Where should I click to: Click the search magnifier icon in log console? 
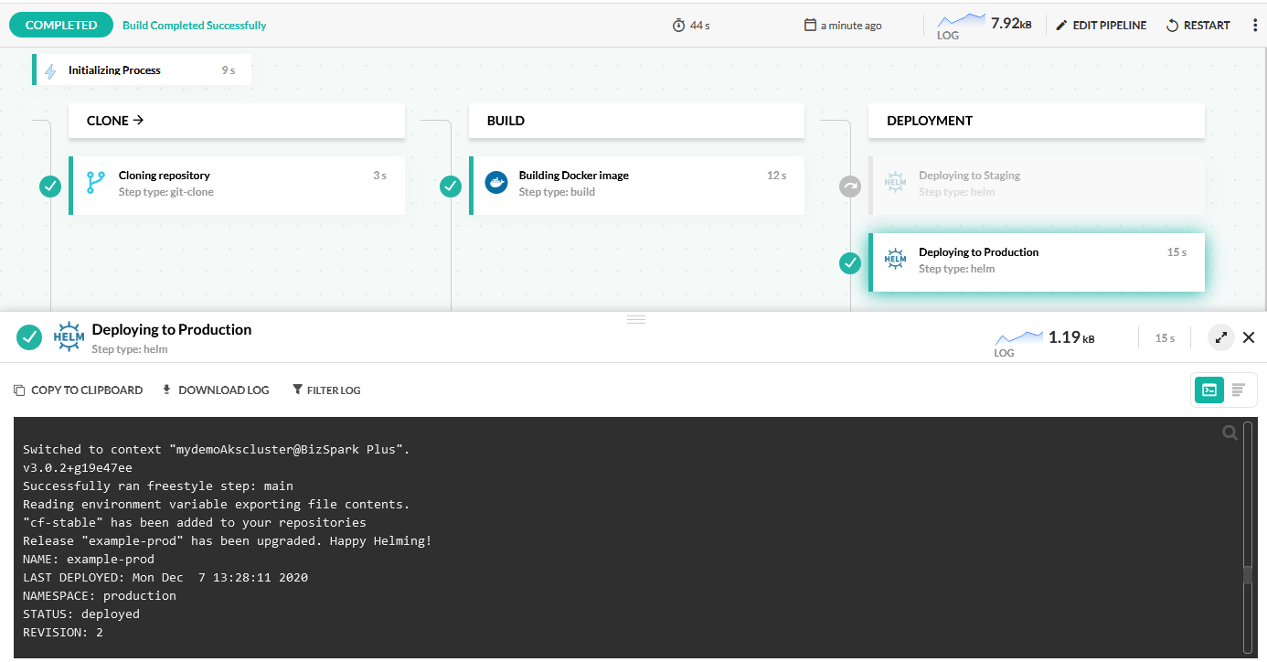[1230, 433]
